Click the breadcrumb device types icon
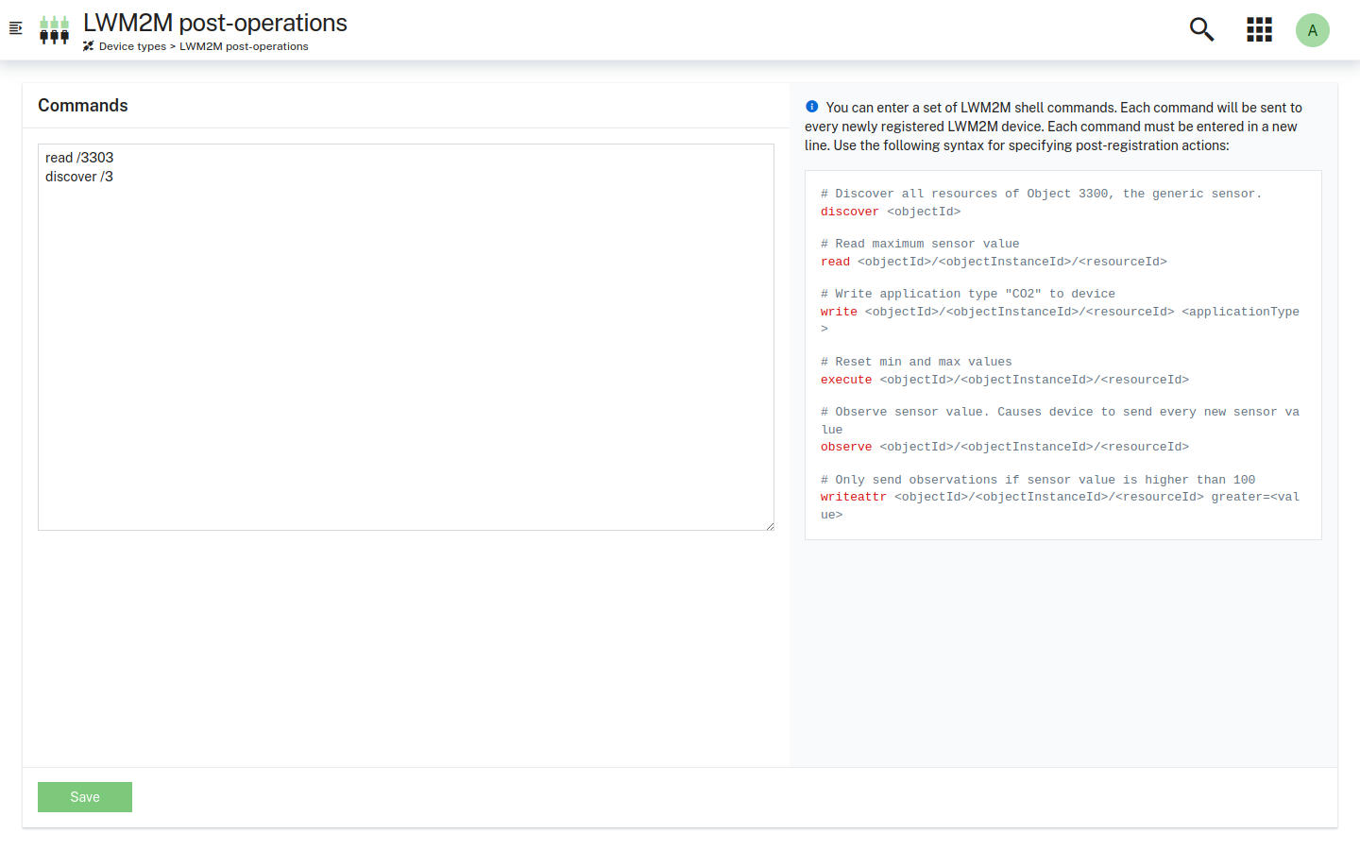 (89, 46)
